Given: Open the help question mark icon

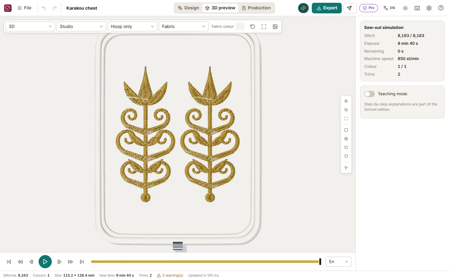Looking at the screenshot, I should coord(441,8).
